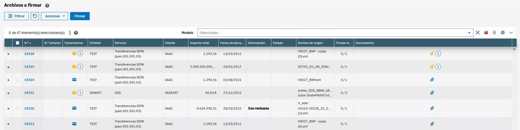The image size is (520, 130).
Task: Open the gear settings icon for the table
Action: pyautogui.click(x=503, y=32)
